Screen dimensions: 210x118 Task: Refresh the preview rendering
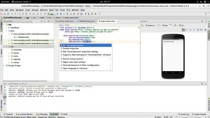(198, 30)
